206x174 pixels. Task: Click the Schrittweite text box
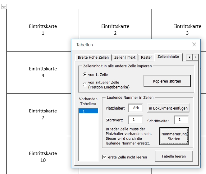(181, 120)
